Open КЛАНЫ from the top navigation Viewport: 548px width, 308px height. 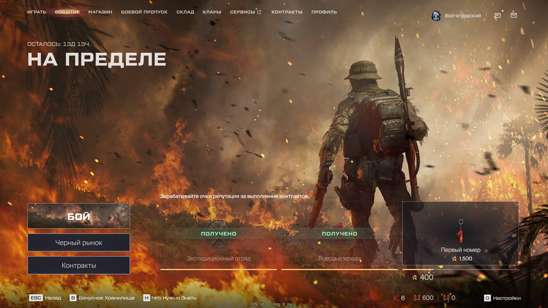[212, 12]
